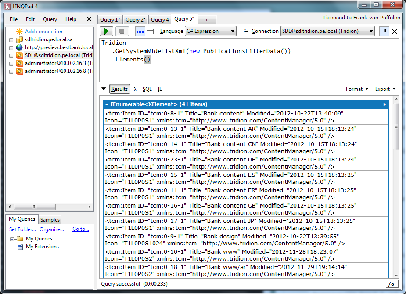
Task: Click the sun icon beside Add connection
Action: point(19,32)
